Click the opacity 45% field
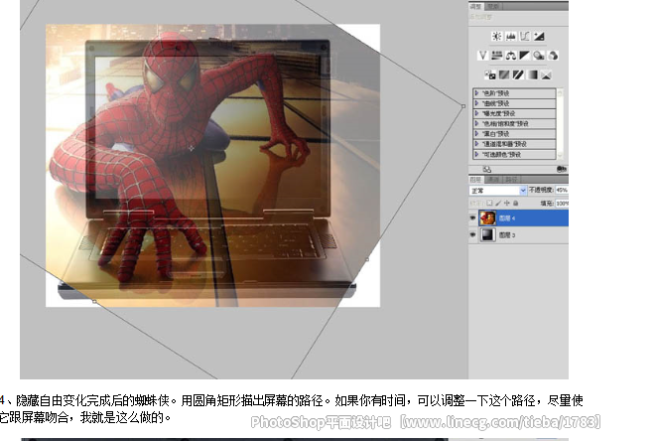Image resolution: width=656 pixels, height=441 pixels. [562, 190]
